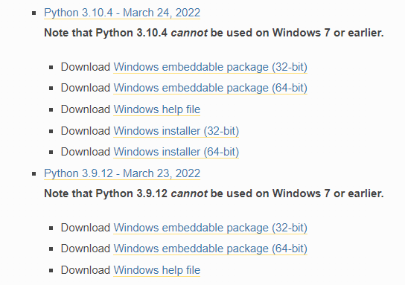The height and width of the screenshot is (285, 405).
Task: Click the italic word cannot in the 3.9.12 note
Action: tap(189, 193)
